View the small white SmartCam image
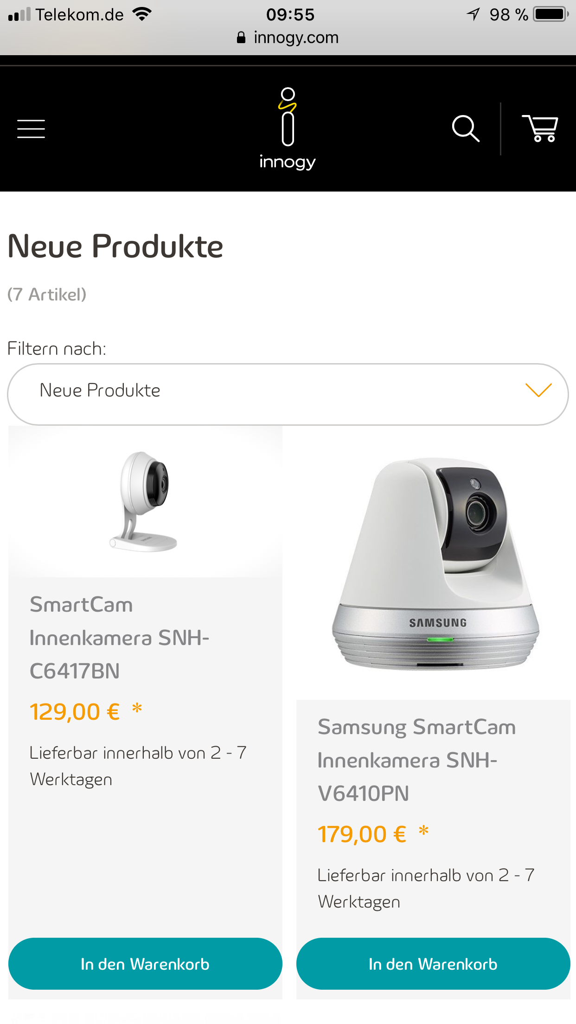The height and width of the screenshot is (1024, 576). tap(145, 501)
